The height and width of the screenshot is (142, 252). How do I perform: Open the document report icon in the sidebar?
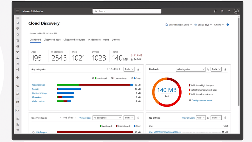click(18, 124)
